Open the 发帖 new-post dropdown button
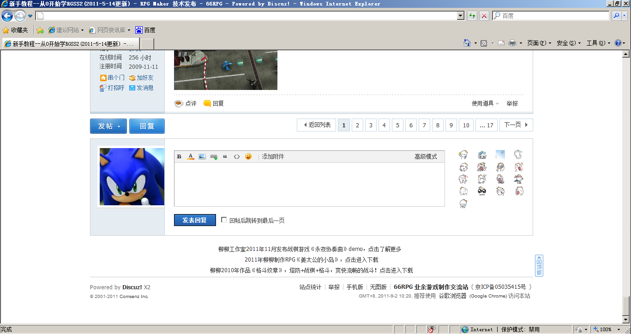 [x=108, y=126]
